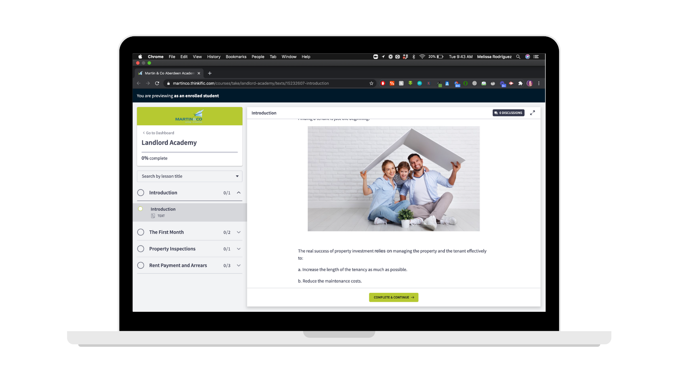Close the Martin & Co tab
This screenshot has height=381, width=678.
[x=199, y=73]
